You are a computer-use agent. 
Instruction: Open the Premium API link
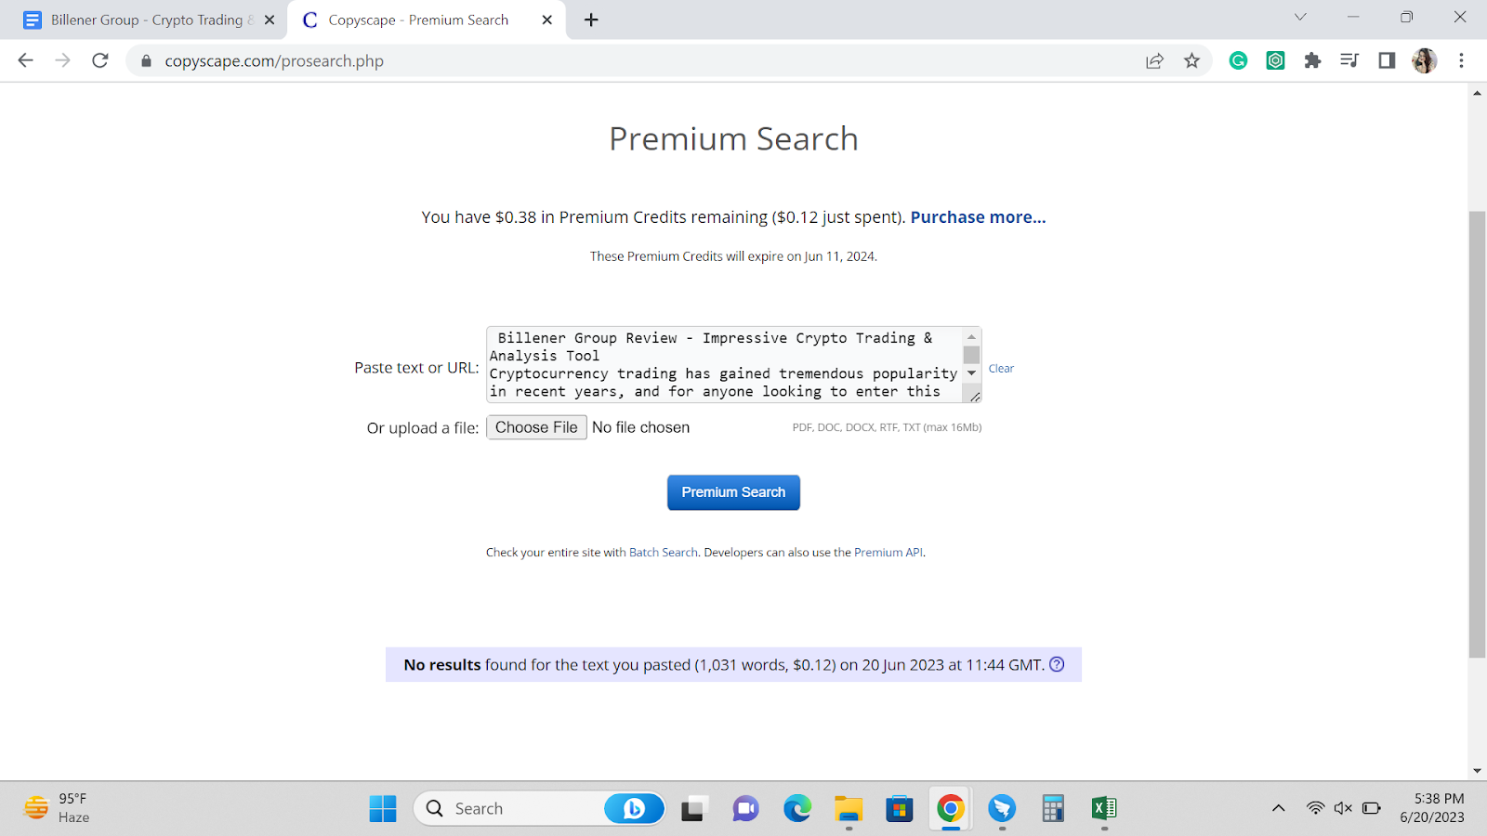(888, 553)
